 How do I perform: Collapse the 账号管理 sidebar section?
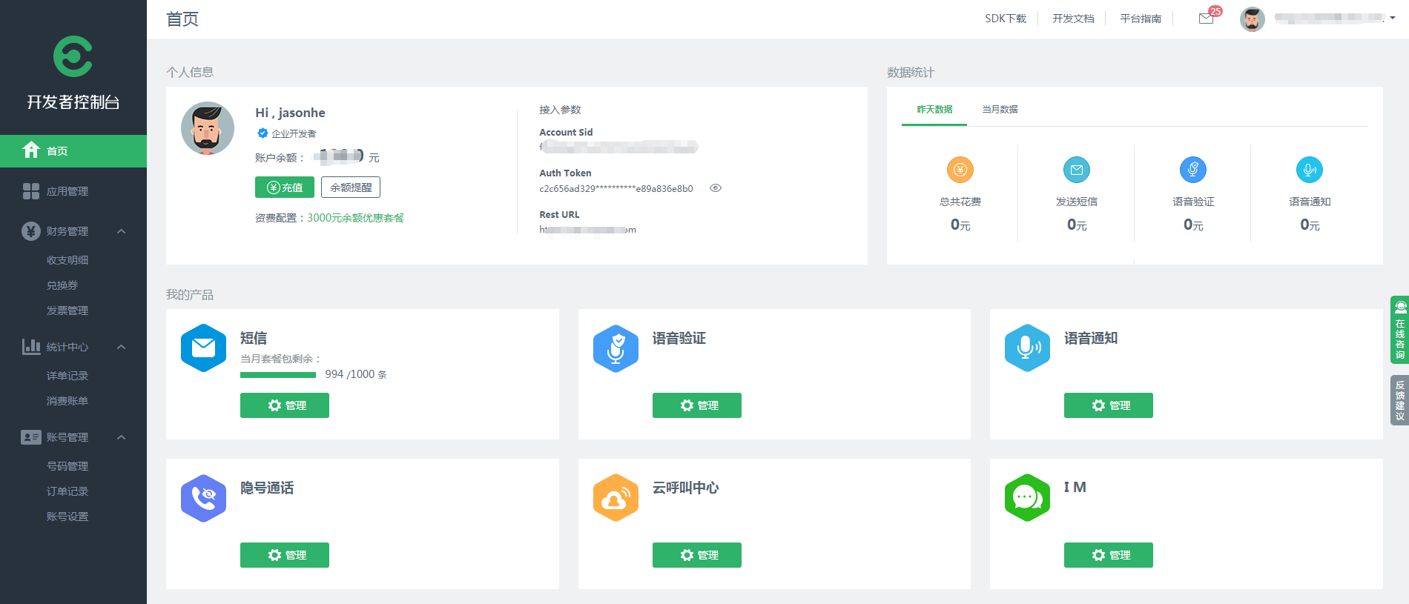click(x=122, y=437)
